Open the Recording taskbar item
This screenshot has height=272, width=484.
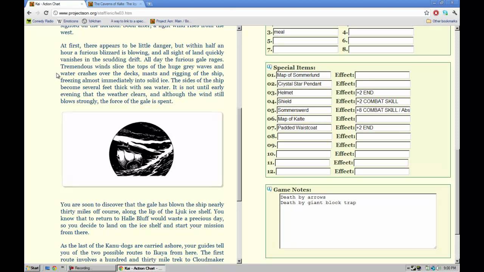pos(92,268)
